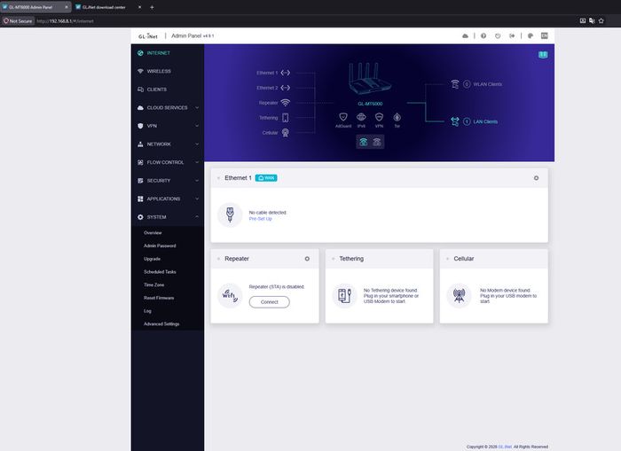Switch to GL.iNet download center tab
This screenshot has width=621, height=451.
pos(108,7)
